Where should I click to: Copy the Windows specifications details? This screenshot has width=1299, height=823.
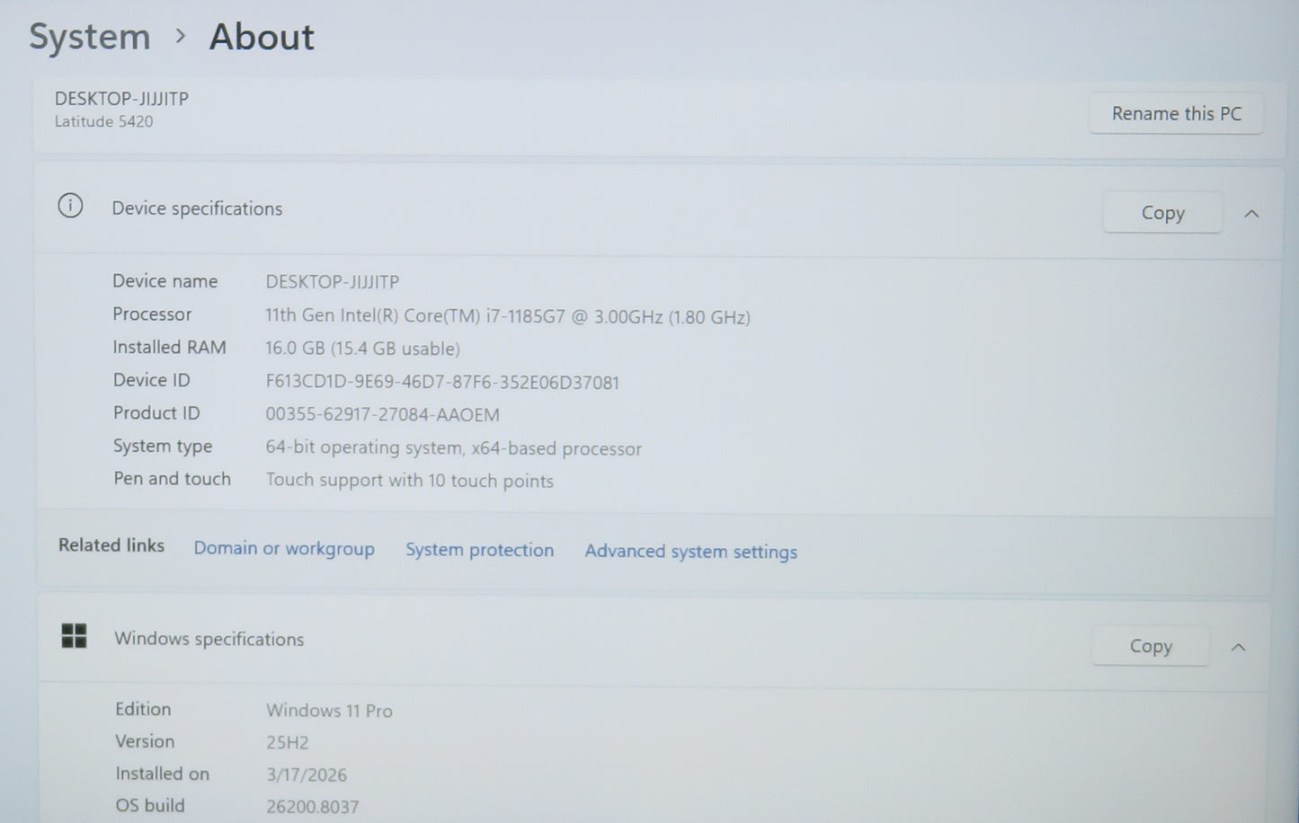coord(1150,646)
